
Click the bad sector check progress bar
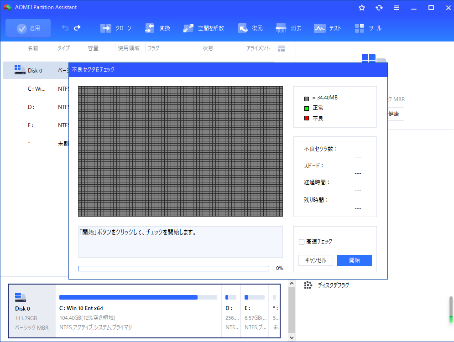coord(173,269)
